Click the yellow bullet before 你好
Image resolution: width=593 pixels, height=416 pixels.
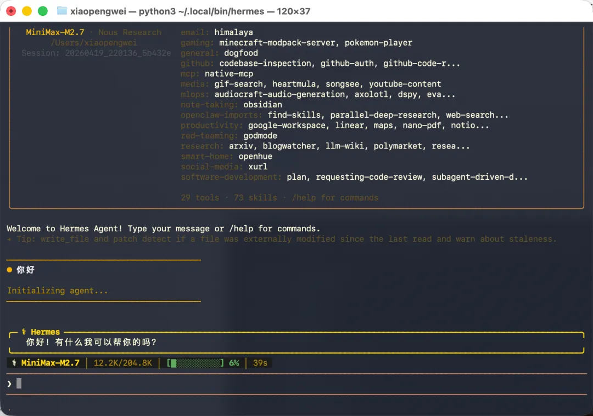coord(9,270)
